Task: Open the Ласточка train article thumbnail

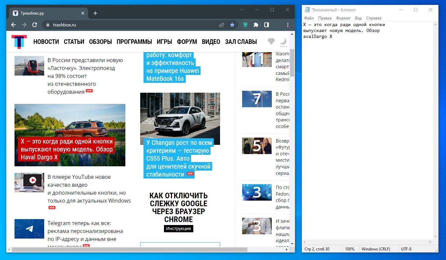Action: (29, 66)
